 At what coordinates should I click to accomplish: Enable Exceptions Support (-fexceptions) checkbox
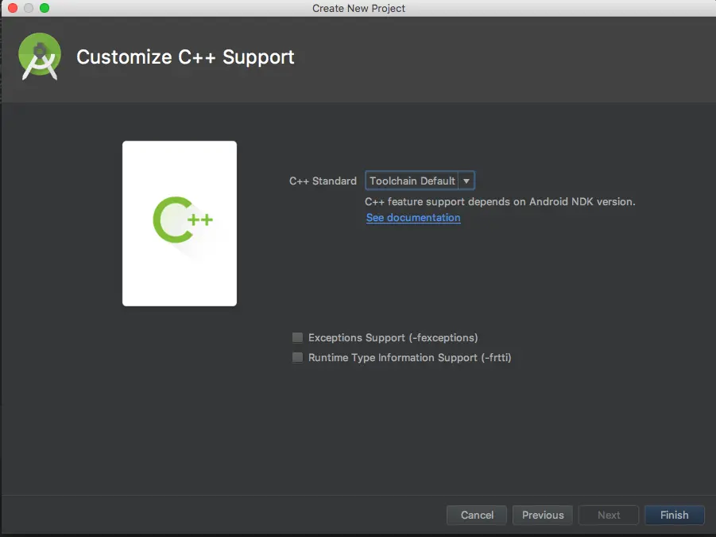[297, 337]
